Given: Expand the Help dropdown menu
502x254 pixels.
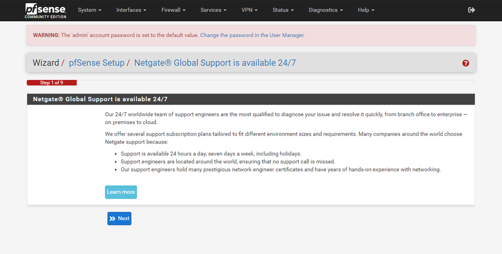Looking at the screenshot, I should click(366, 10).
